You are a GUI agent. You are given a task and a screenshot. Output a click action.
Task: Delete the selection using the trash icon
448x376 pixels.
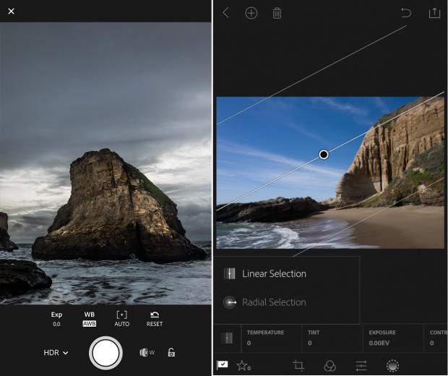tap(277, 13)
